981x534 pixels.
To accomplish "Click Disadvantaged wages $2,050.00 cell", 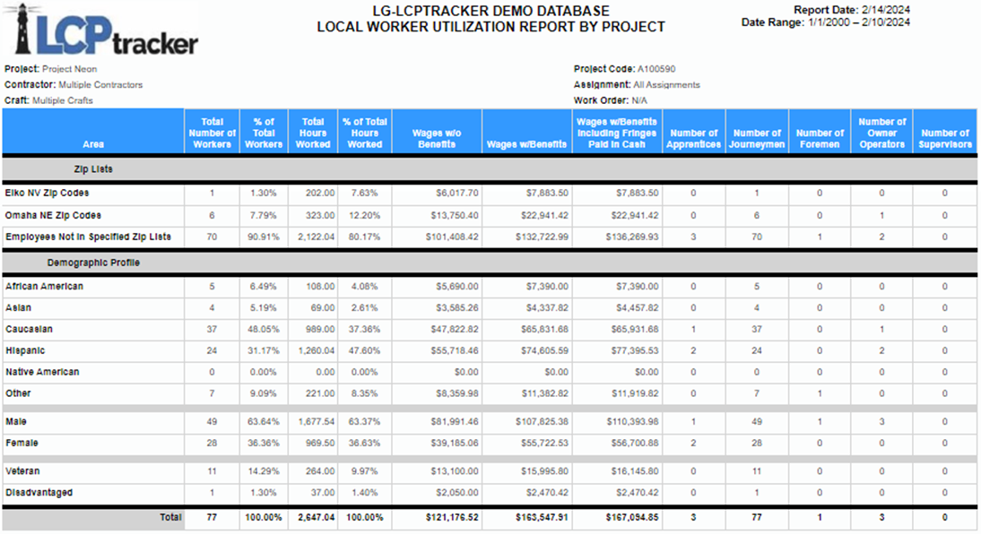I will 456,492.
